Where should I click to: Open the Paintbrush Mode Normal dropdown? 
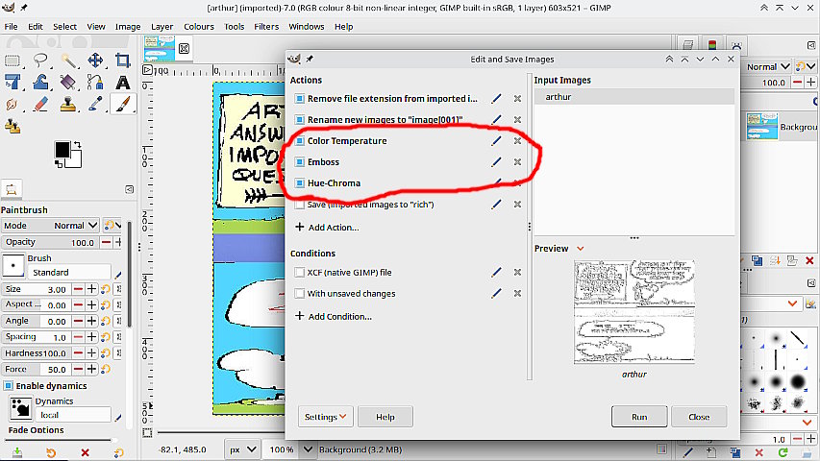(x=50, y=226)
